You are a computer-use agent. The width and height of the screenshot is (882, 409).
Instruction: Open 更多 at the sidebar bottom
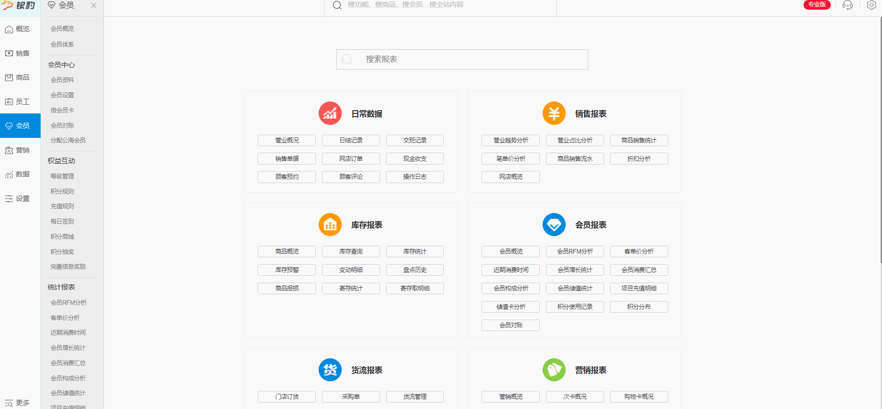[x=18, y=403]
